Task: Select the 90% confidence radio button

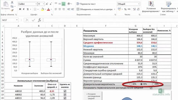Action: tap(131, 84)
